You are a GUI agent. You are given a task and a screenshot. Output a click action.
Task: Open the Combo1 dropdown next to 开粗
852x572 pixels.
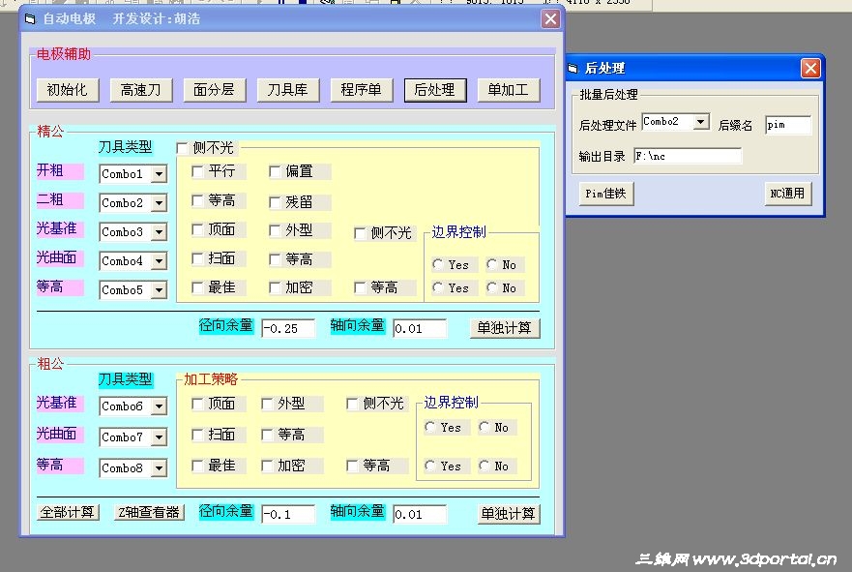[x=161, y=174]
